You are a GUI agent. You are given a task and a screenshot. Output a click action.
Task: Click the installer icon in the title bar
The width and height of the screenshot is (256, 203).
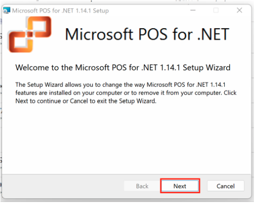coord(7,11)
